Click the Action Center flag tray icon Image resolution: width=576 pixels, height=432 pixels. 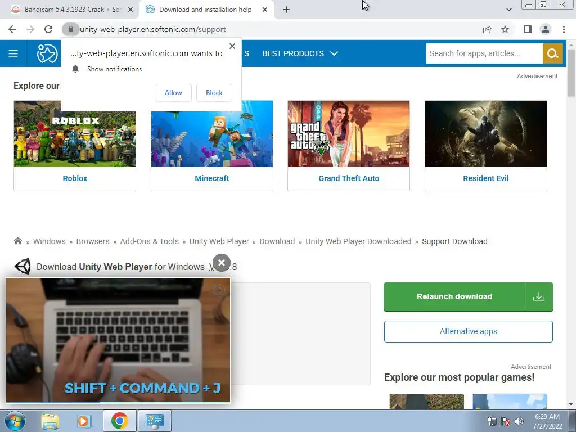506,421
